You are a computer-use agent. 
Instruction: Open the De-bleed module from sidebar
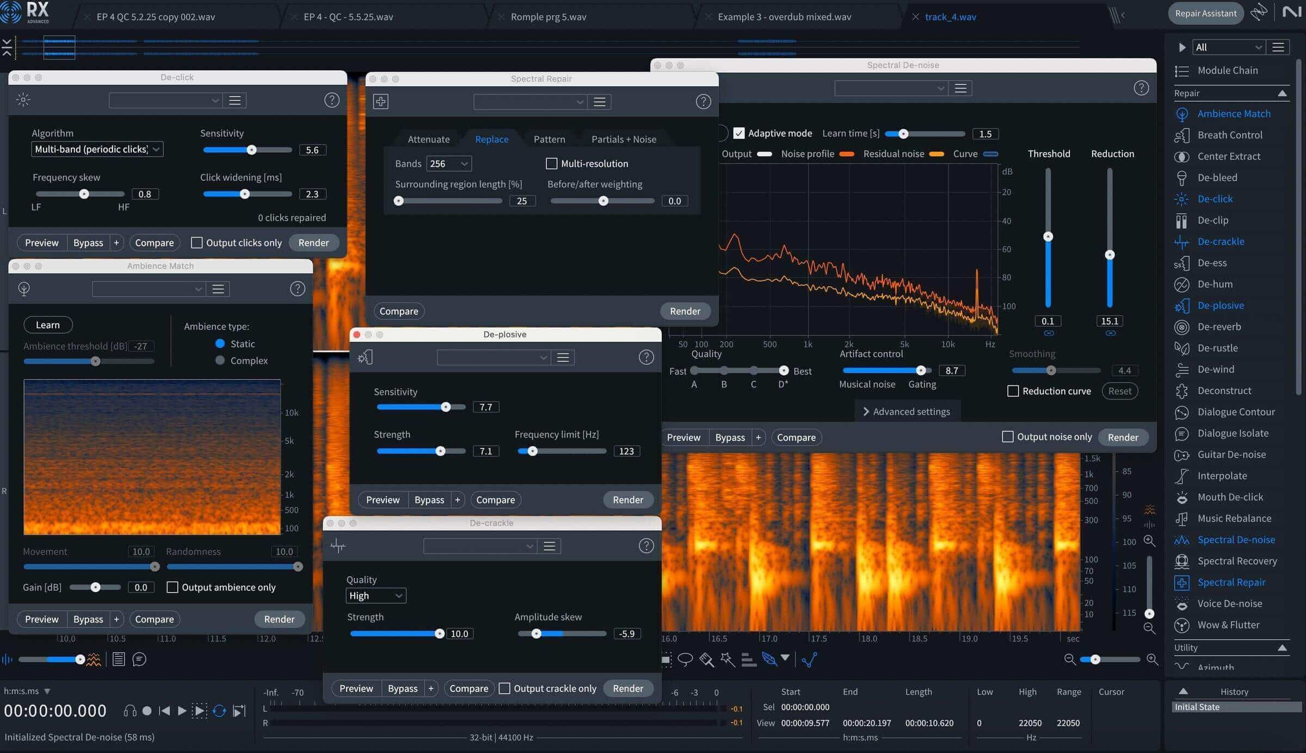click(1217, 177)
